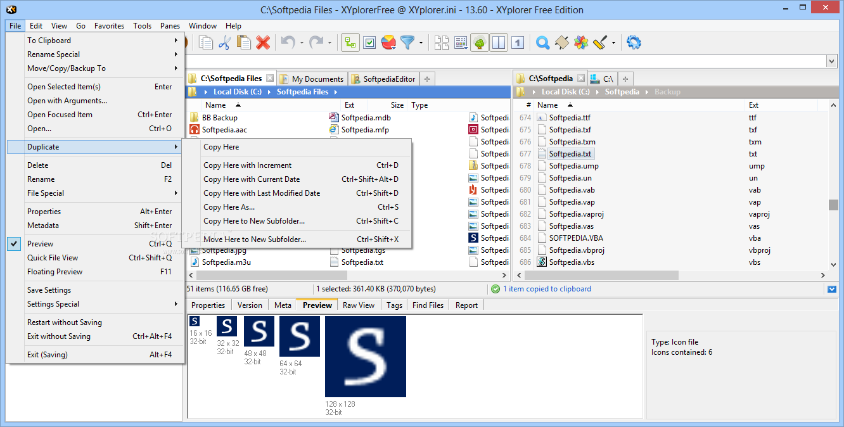Select the 48 x 48 icon preview
Image resolution: width=844 pixels, height=427 pixels.
pos(259,331)
